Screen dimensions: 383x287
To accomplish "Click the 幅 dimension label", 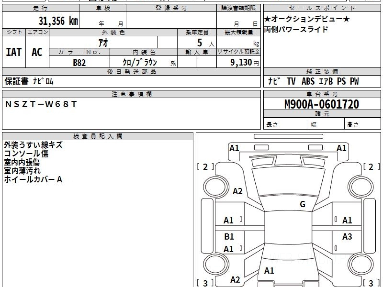I will click(x=314, y=125).
